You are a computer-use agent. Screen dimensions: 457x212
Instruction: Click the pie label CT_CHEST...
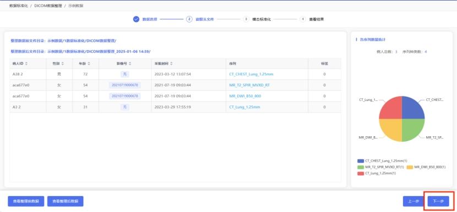pos(434,99)
